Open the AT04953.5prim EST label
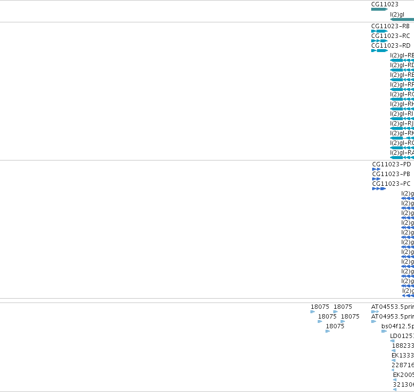The width and height of the screenshot is (414, 392). (393, 317)
